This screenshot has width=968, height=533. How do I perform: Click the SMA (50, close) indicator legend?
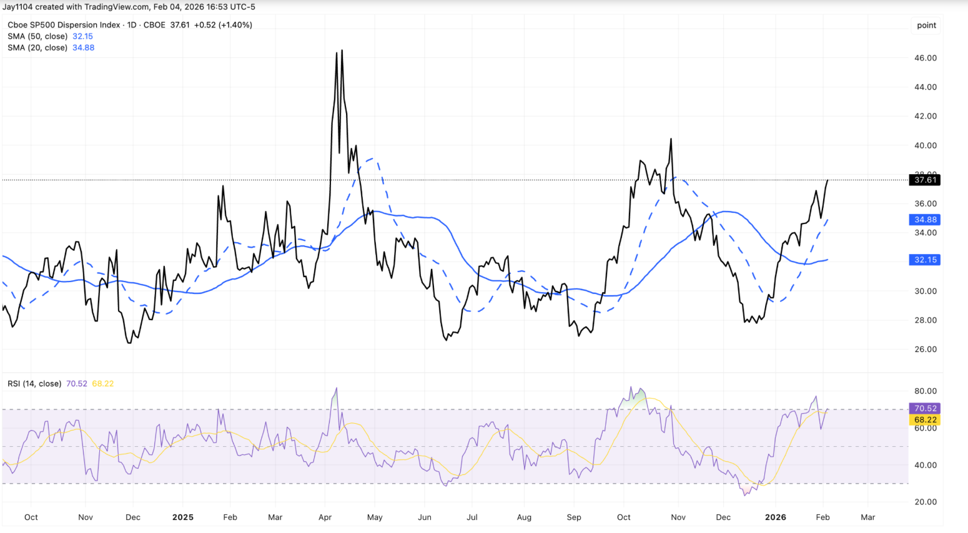[x=37, y=36]
